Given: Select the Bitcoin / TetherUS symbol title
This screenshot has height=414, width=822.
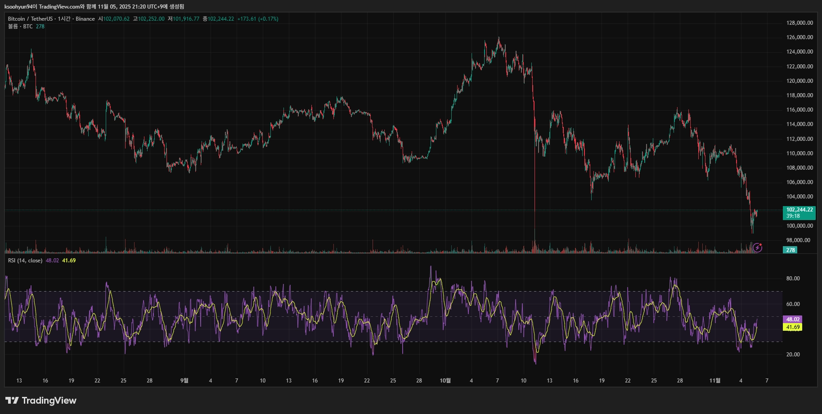Looking at the screenshot, I should tap(30, 19).
